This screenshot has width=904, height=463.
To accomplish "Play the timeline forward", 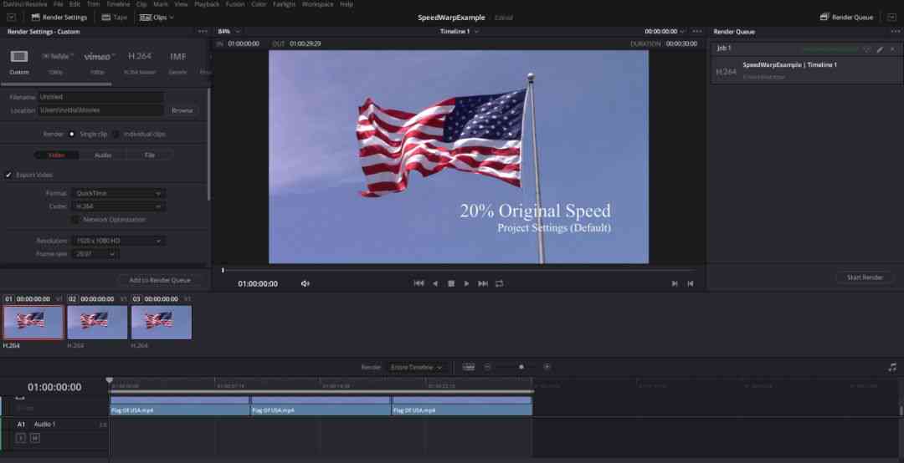I will point(466,283).
